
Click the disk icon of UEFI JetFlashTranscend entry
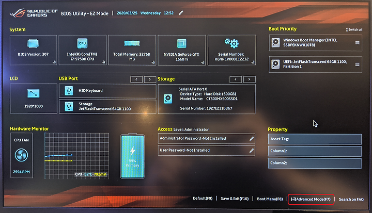coord(275,64)
